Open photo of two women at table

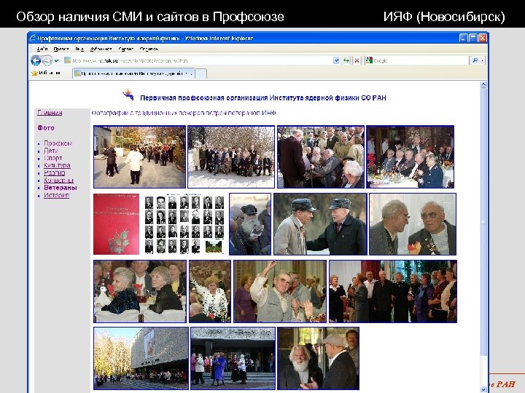[139, 291]
